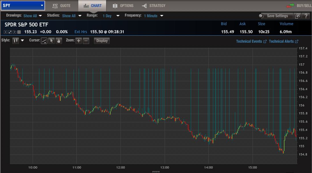This screenshot has width=312, height=173.
Task: Click the SPDR S&P 500 ETF title
Action: [27, 25]
